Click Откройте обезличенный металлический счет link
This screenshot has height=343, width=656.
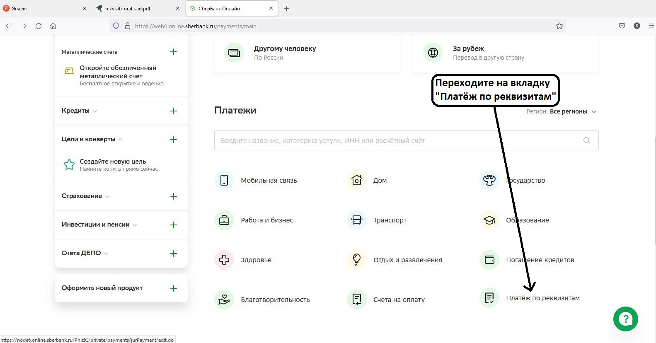(118, 72)
